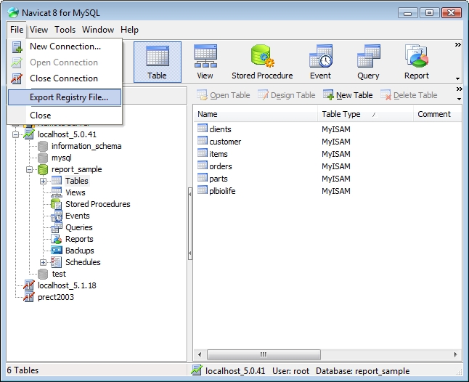Click the Comment column header

click(438, 114)
